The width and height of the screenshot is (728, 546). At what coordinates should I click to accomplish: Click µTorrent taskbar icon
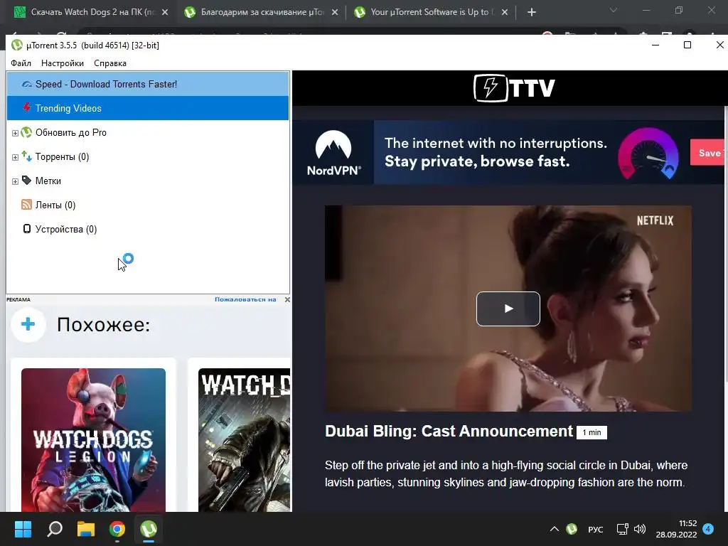(x=149, y=529)
